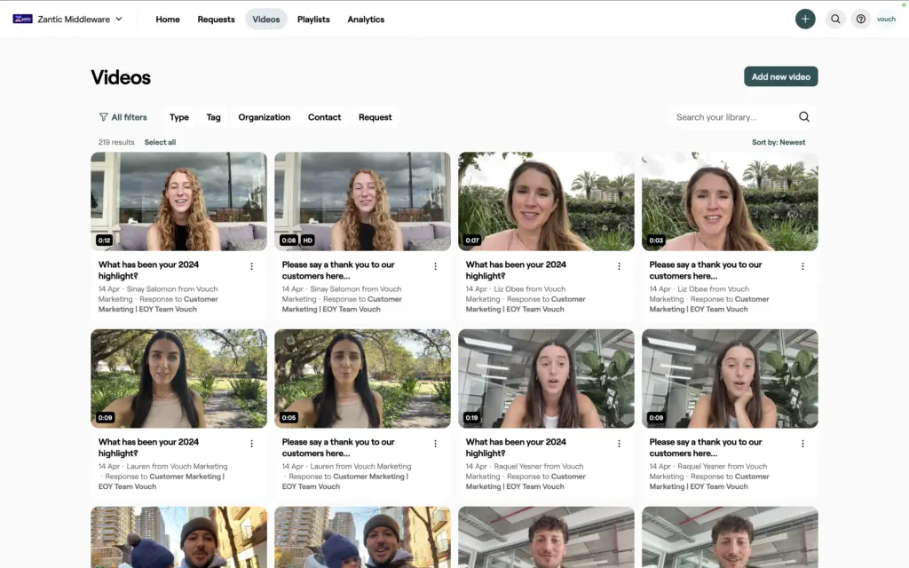Open options menu for Lauren thank you video
This screenshot has height=568, width=909.
435,444
